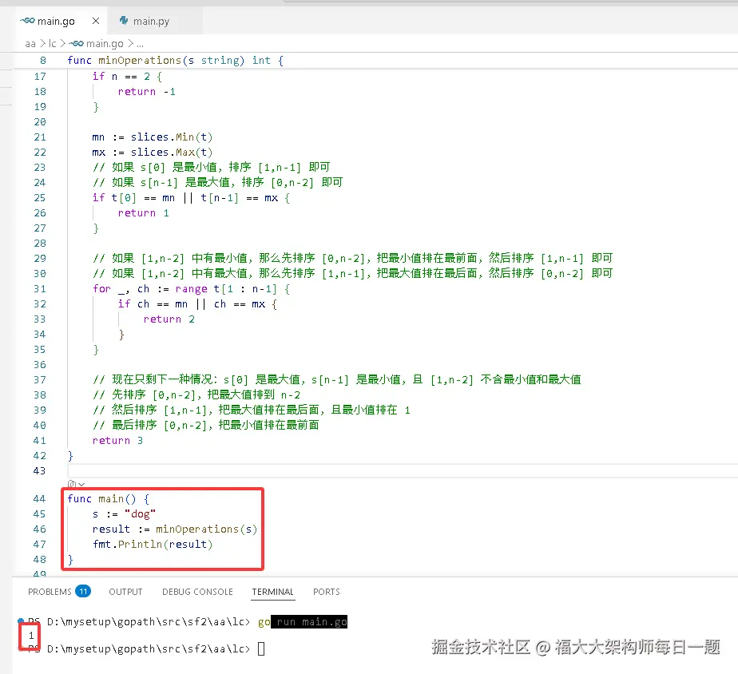This screenshot has height=674, width=738.
Task: Click the problems count badge 11
Action: click(x=83, y=591)
